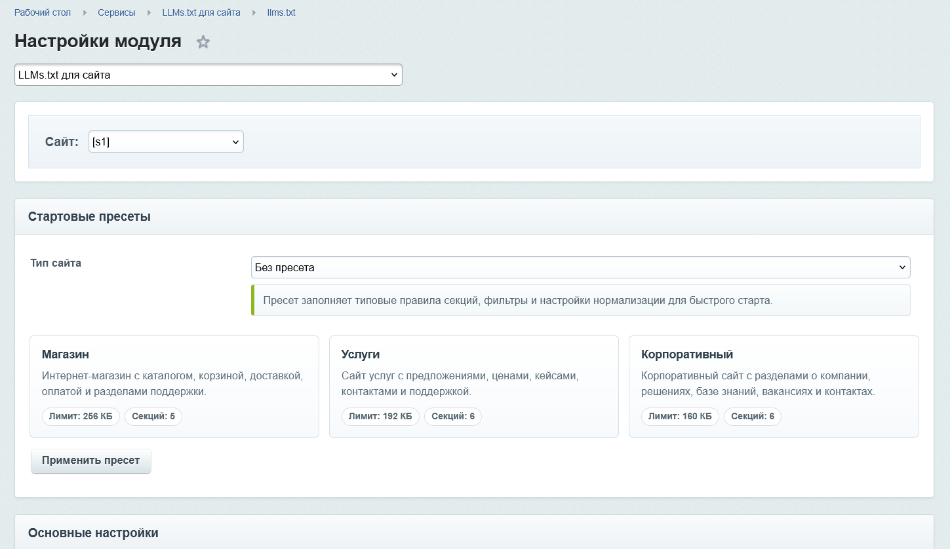Viewport: 950px width, 549px height.
Task: Select the Магазин preset card
Action: coord(174,387)
